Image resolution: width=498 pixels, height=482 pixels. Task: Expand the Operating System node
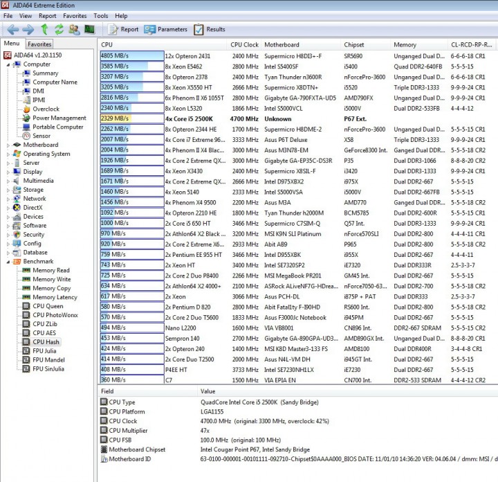click(x=8, y=154)
